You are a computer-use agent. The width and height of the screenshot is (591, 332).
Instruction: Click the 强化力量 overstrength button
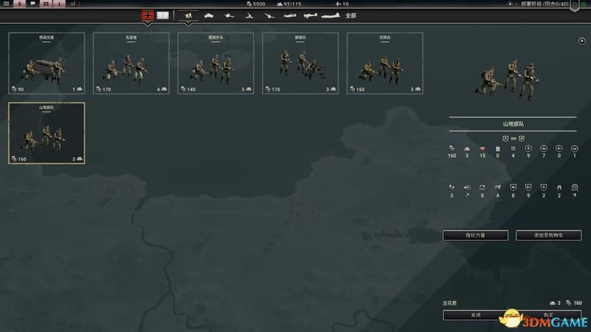coord(475,235)
